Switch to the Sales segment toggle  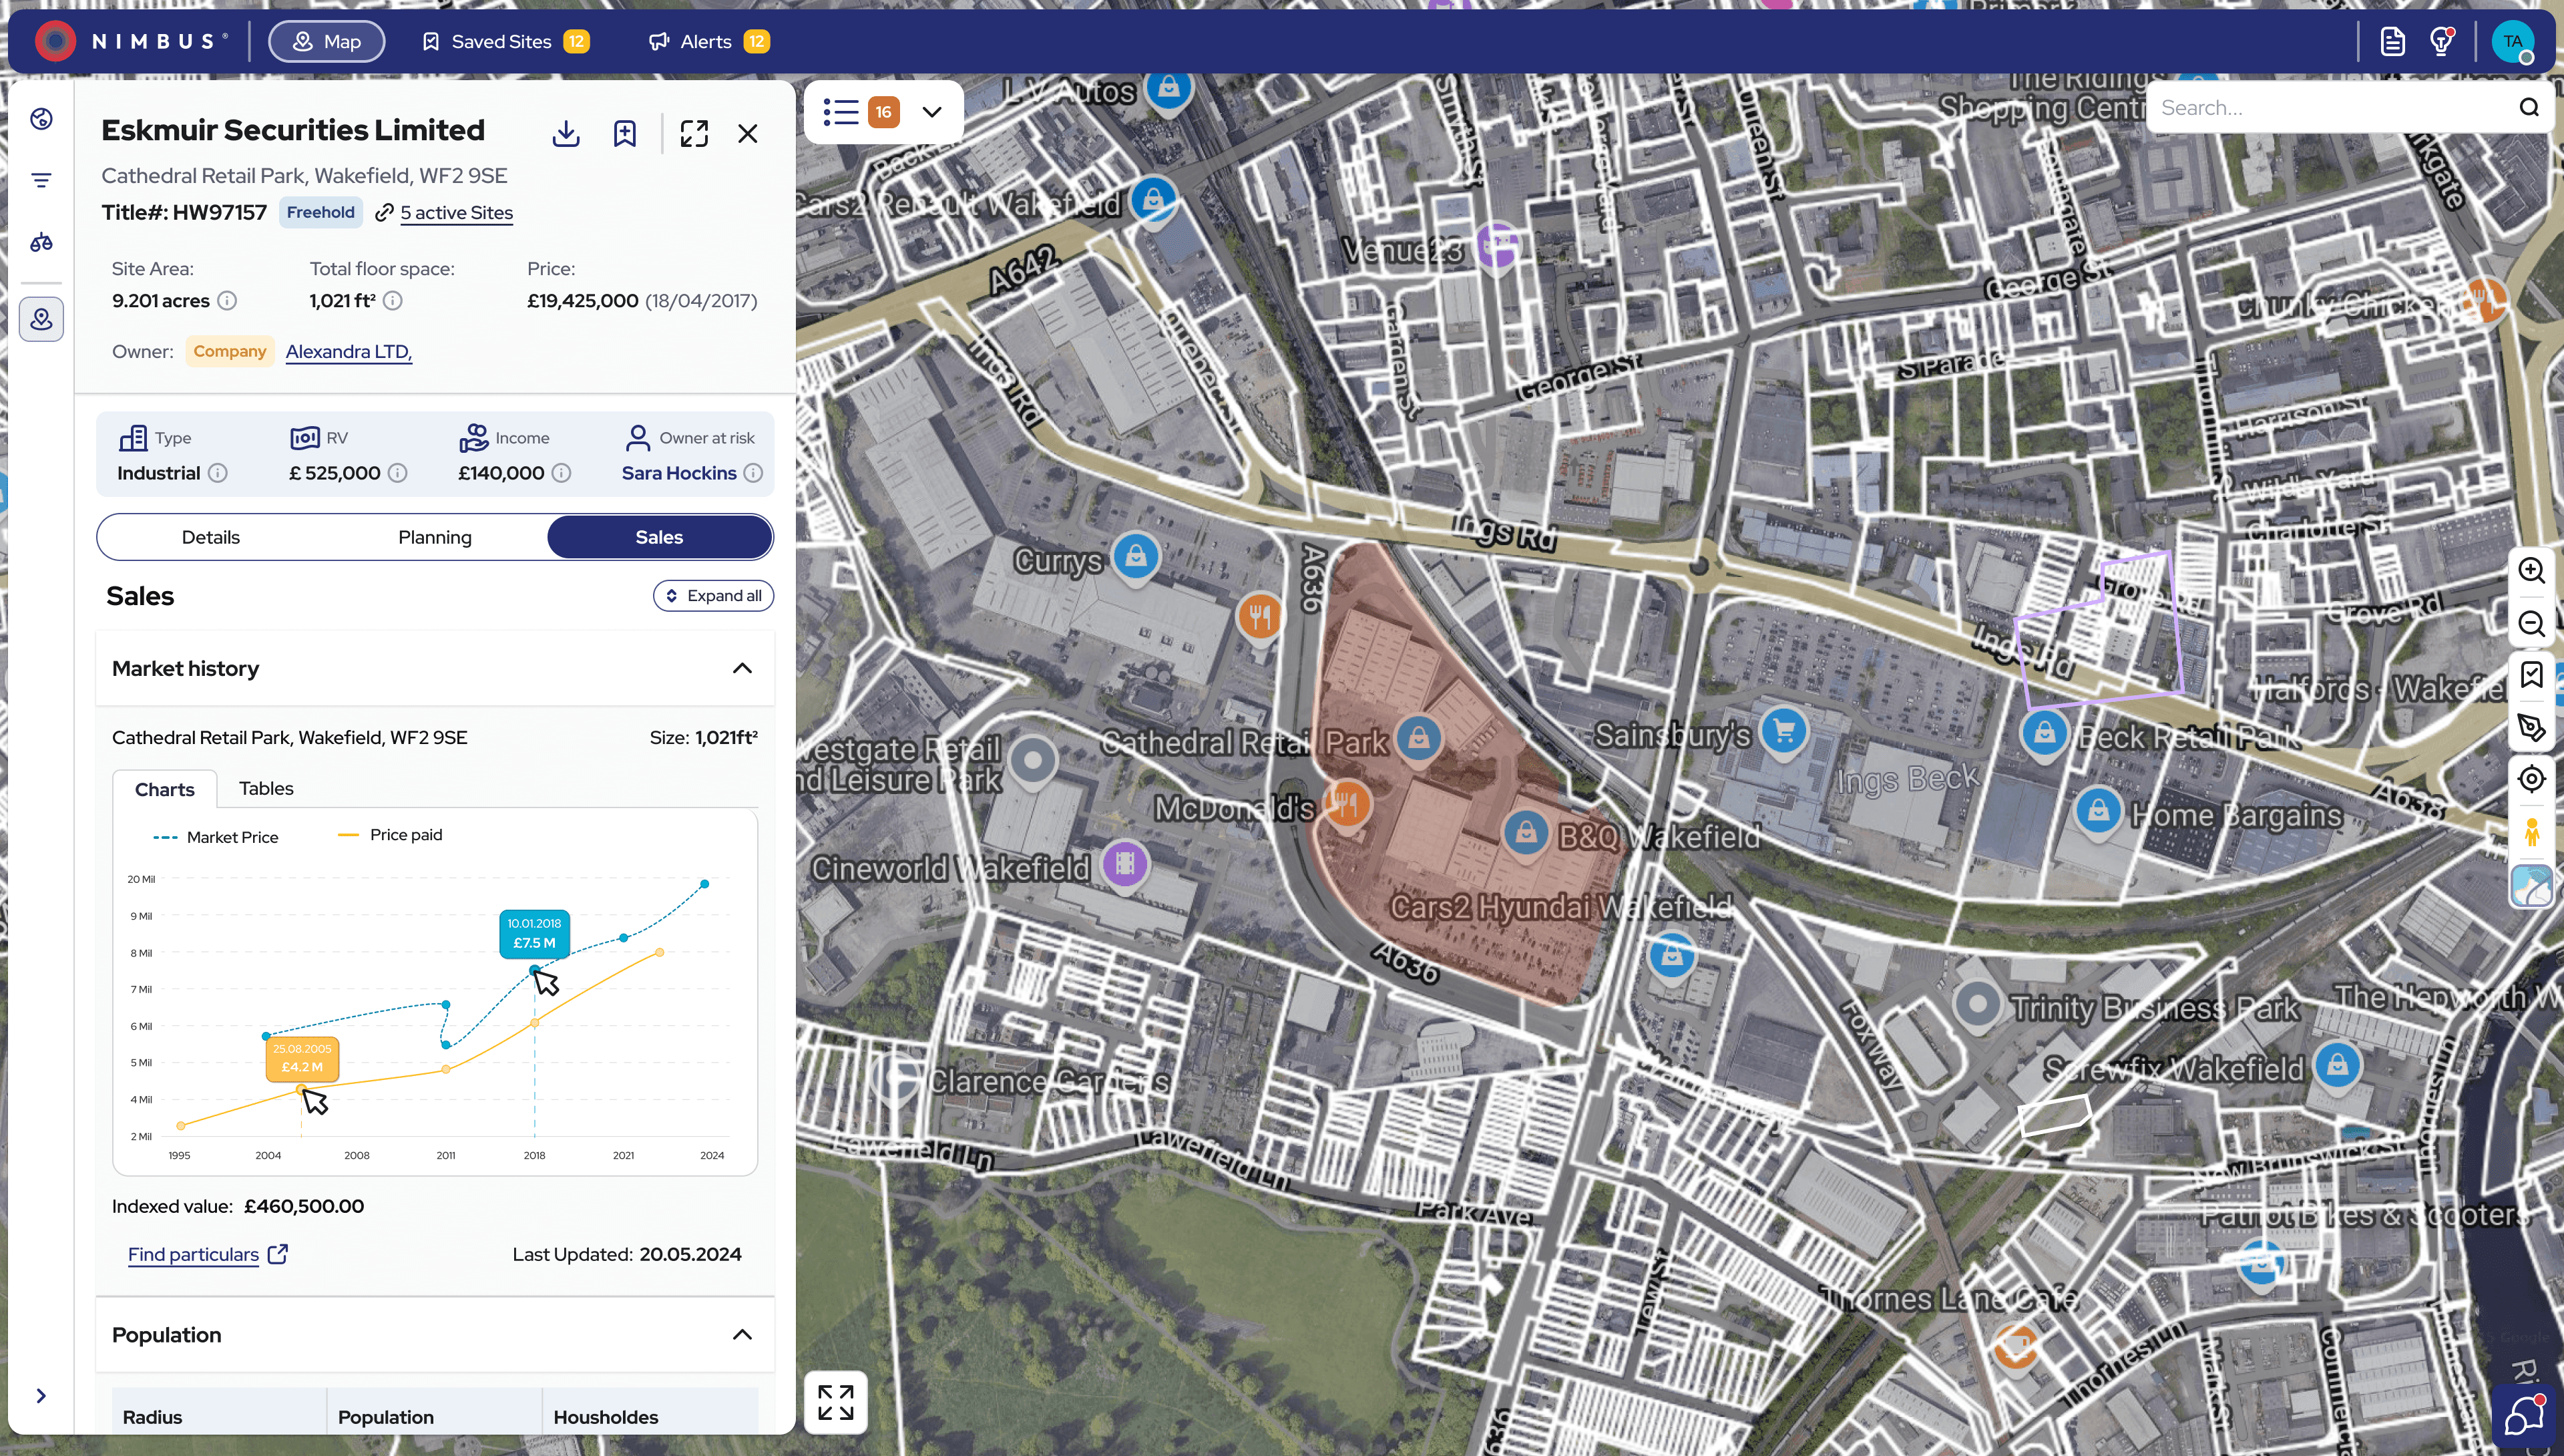(659, 537)
